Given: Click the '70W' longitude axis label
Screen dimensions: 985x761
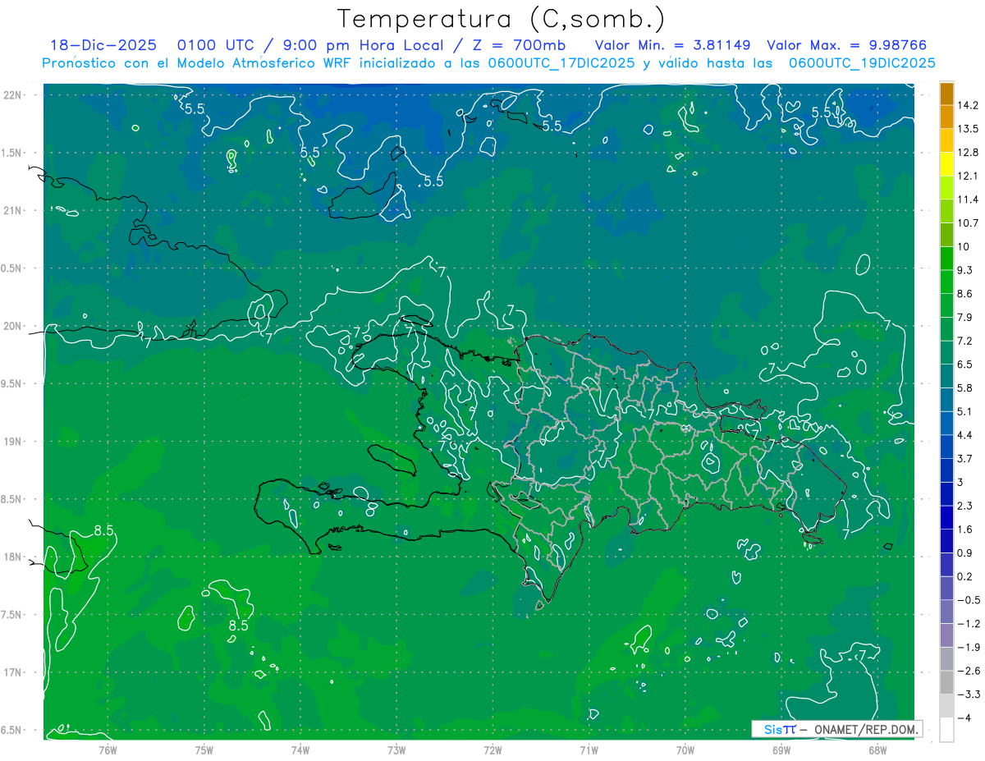Looking at the screenshot, I should coord(685,750).
